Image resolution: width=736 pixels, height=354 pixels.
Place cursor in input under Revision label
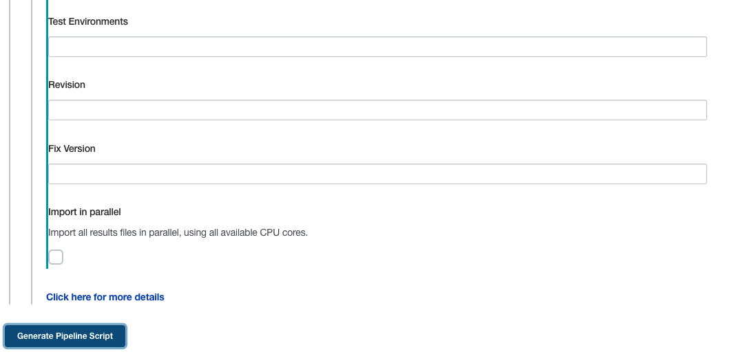click(377, 110)
